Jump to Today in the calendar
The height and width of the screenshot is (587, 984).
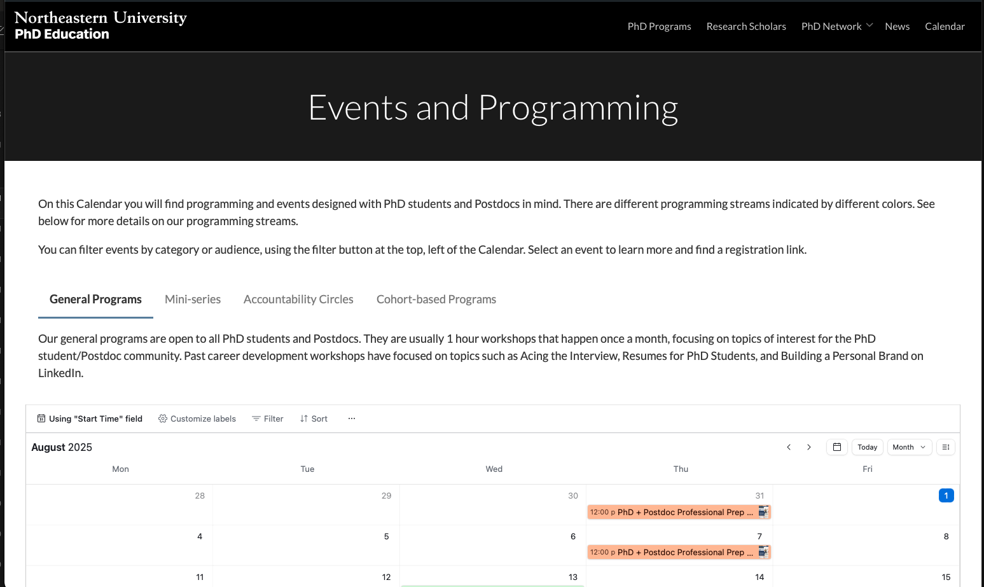[867, 447]
